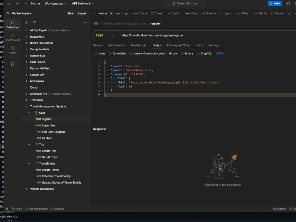Select the form-data body type
The image size is (296, 222).
click(x=110, y=54)
